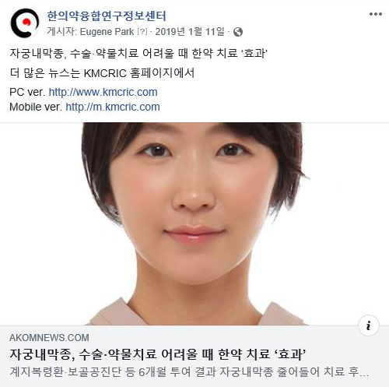This screenshot has height=387, width=389.
Task: Click the [?] help icon beside Eugene Park
Action: [x=142, y=32]
